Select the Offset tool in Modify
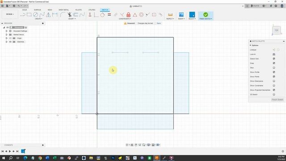Image resolution: width=286 pixels, height=161 pixels. 76,15
